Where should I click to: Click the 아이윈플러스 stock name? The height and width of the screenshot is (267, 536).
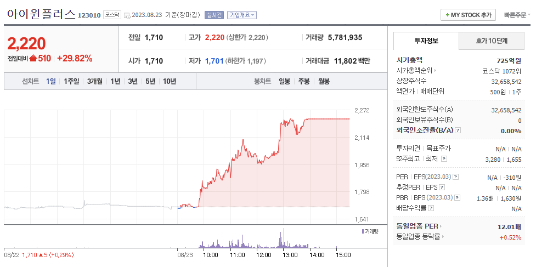pyautogui.click(x=41, y=14)
